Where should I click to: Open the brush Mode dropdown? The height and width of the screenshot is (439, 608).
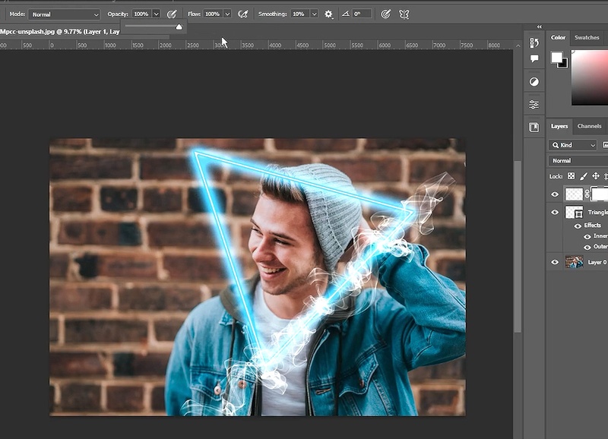tap(65, 14)
